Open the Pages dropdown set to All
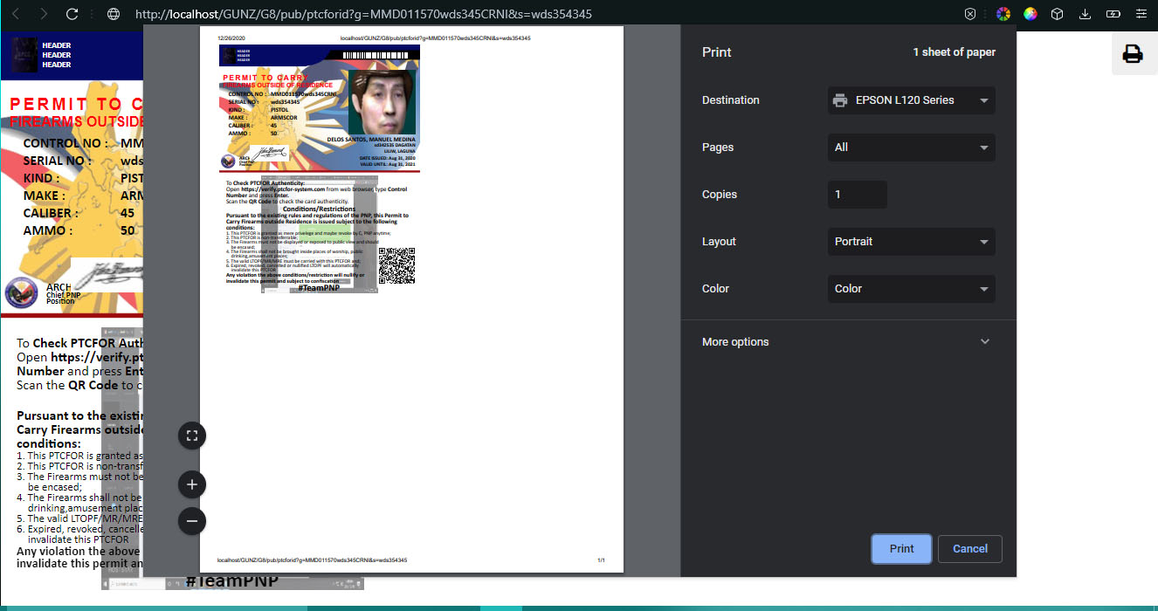1158x611 pixels. (911, 148)
